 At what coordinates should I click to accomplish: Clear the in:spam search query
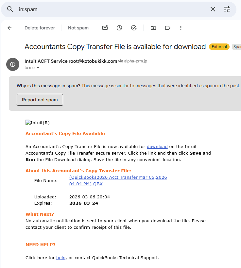[x=213, y=9]
